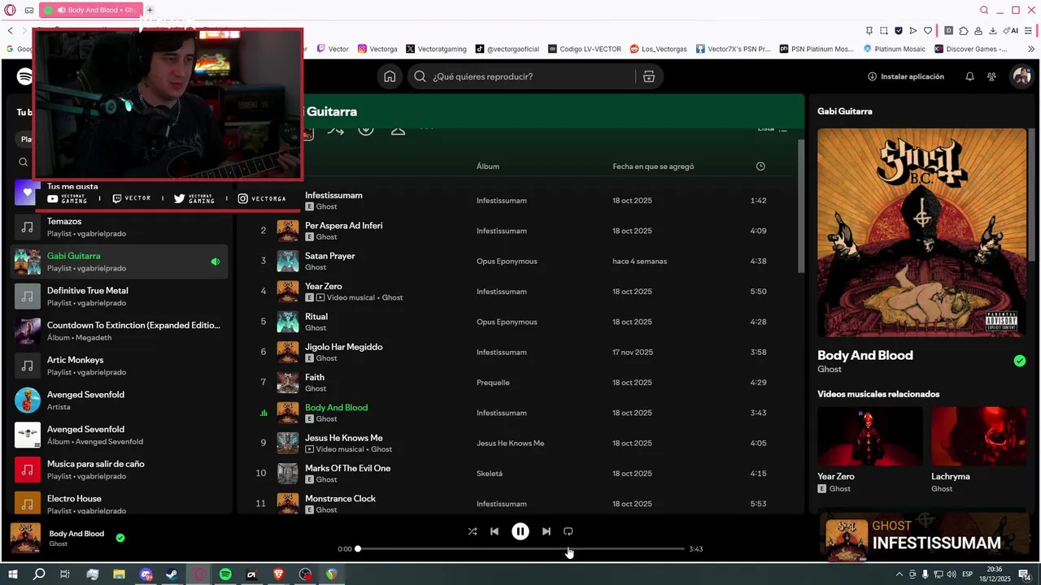Open user profile avatar menu
This screenshot has height=585, width=1041.
[1021, 76]
